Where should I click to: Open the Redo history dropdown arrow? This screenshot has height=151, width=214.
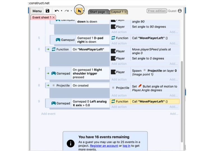(71, 11)
